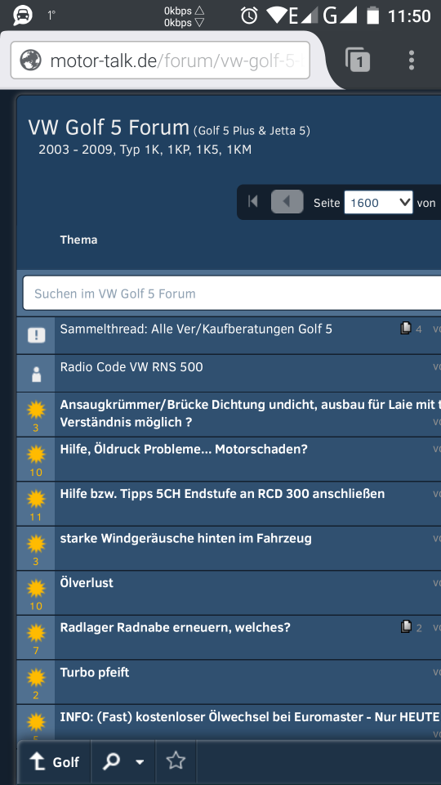Tap the battery icon in status bar

pos(372,15)
